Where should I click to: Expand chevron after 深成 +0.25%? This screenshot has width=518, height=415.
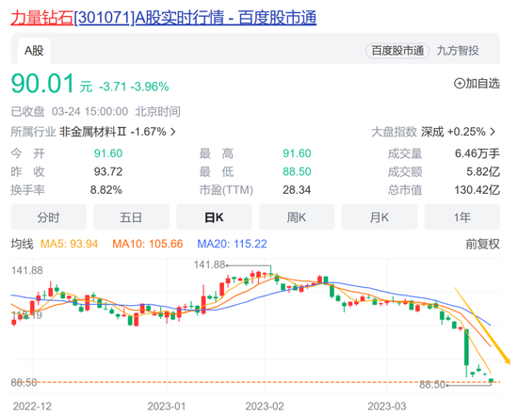493,132
